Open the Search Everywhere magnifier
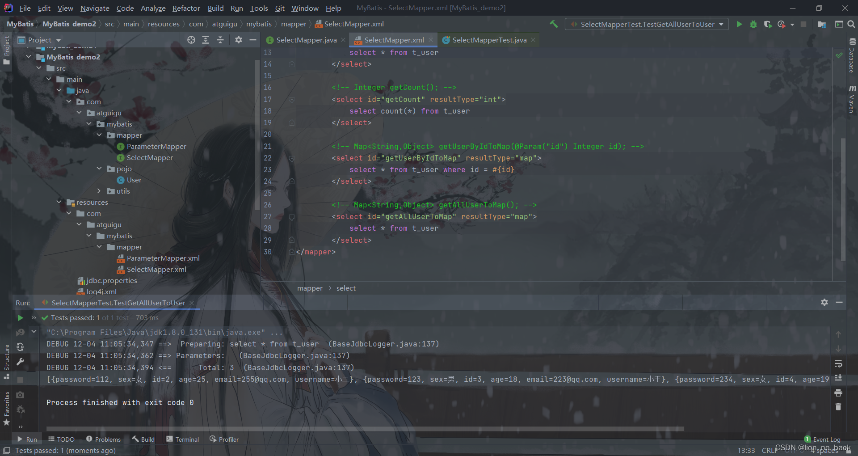 click(851, 24)
